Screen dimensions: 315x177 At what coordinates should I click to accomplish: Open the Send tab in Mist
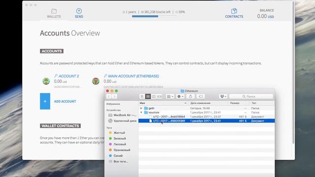(79, 13)
